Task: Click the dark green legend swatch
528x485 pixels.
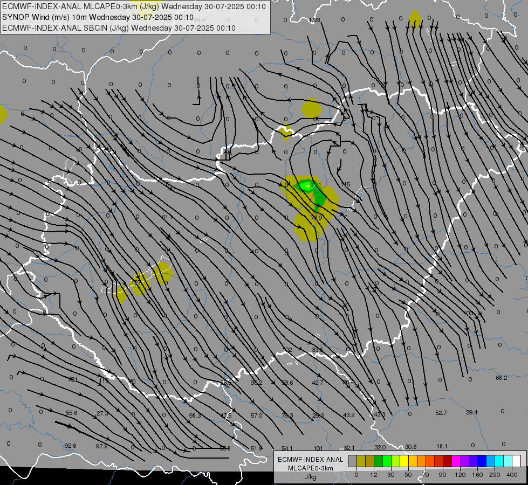Action: (x=378, y=461)
